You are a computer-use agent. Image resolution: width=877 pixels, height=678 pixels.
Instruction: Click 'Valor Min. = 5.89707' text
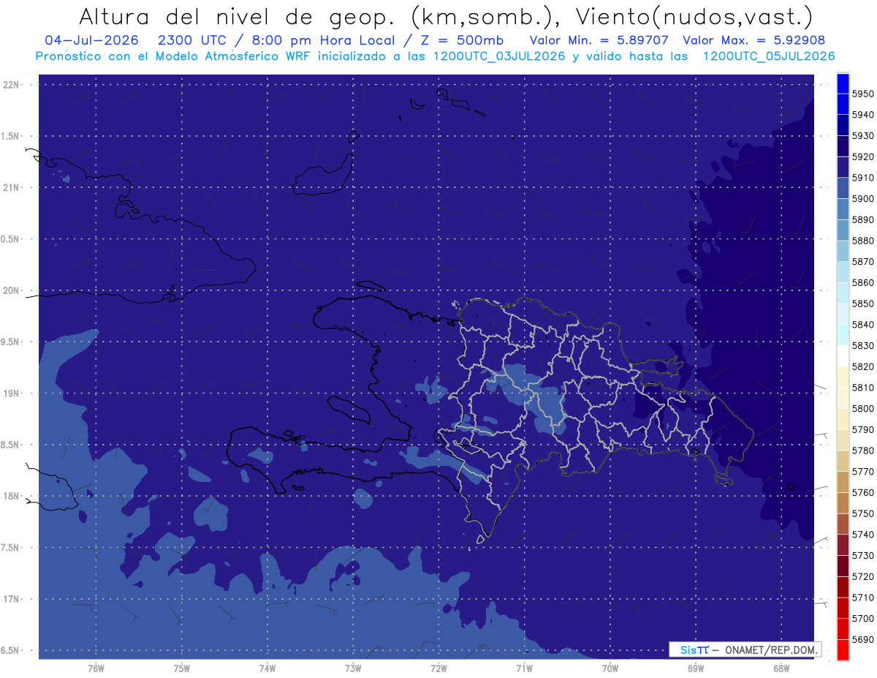(x=599, y=39)
